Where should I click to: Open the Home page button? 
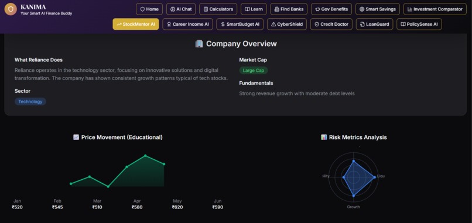click(149, 9)
